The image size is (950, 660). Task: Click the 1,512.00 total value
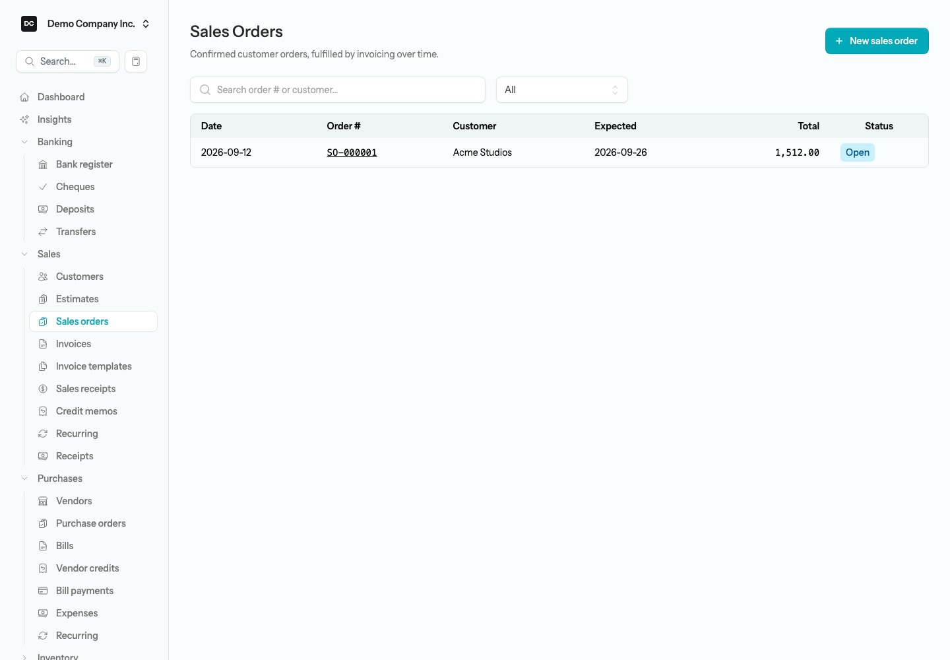[797, 152]
